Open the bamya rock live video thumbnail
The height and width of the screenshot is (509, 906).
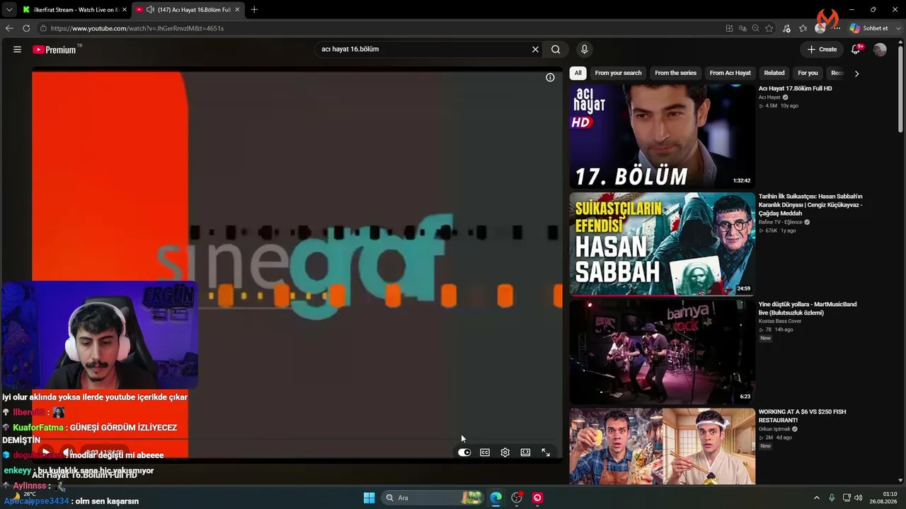[662, 352]
